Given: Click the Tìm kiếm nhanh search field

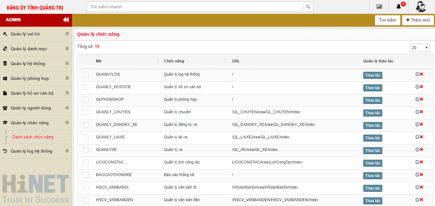Looking at the screenshot, I should click(x=195, y=7).
